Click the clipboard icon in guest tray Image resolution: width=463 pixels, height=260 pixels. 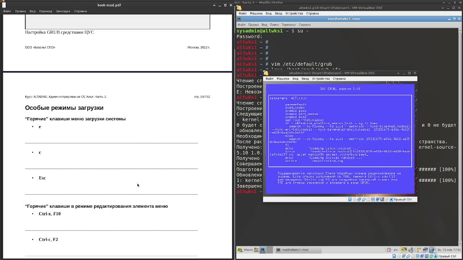click(x=419, y=250)
